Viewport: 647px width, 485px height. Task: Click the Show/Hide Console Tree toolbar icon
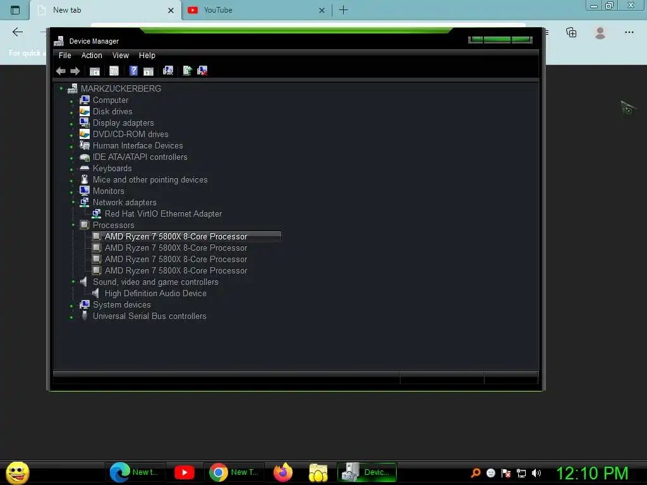click(x=95, y=71)
